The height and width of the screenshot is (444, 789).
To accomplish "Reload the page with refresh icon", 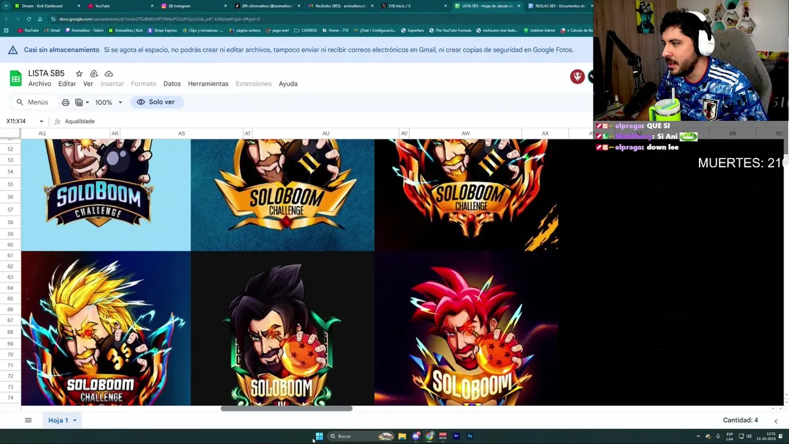I will [28, 19].
